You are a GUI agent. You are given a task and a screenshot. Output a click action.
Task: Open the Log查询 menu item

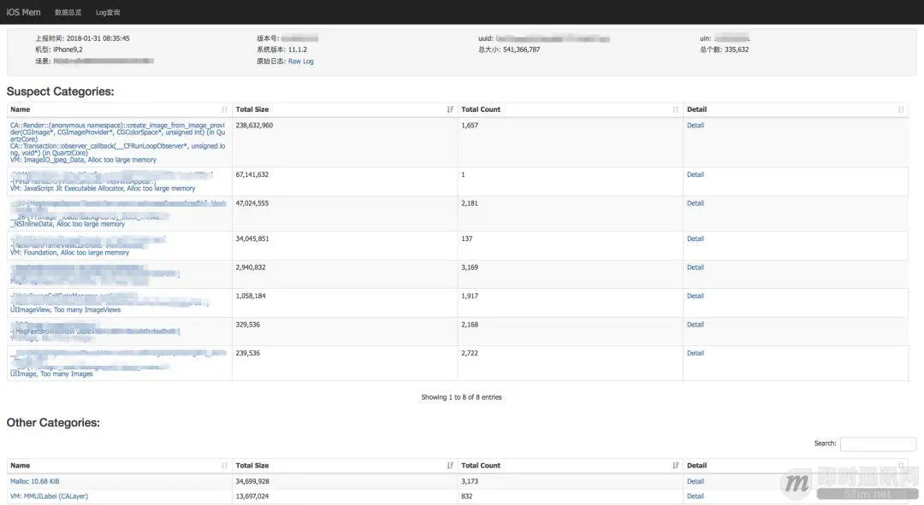point(108,12)
